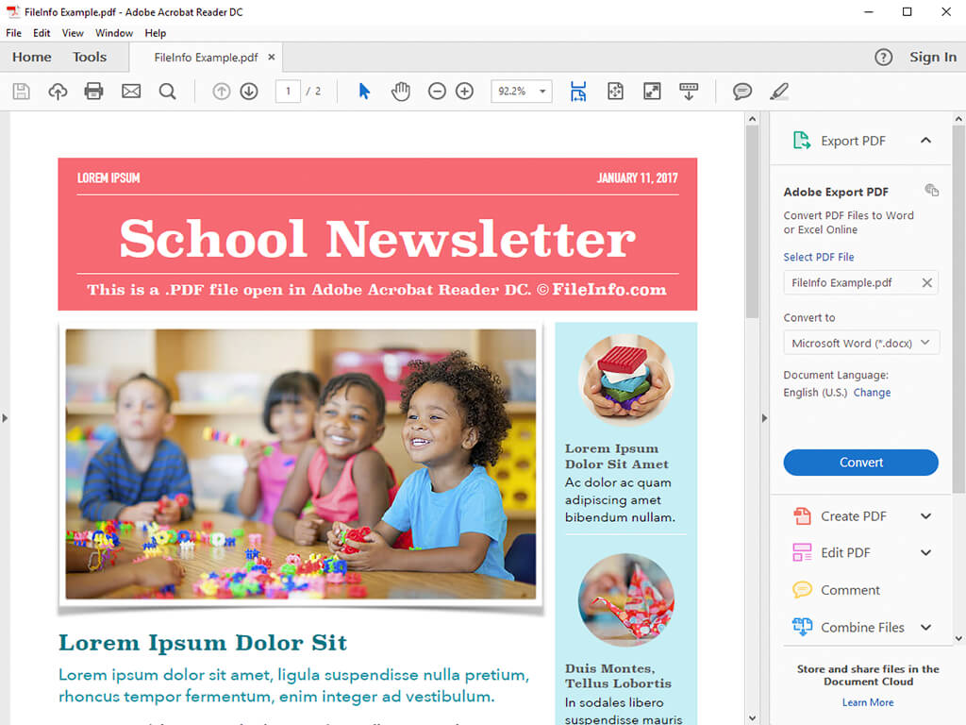Activate the arrow selection tool
The width and height of the screenshot is (966, 725).
[364, 92]
